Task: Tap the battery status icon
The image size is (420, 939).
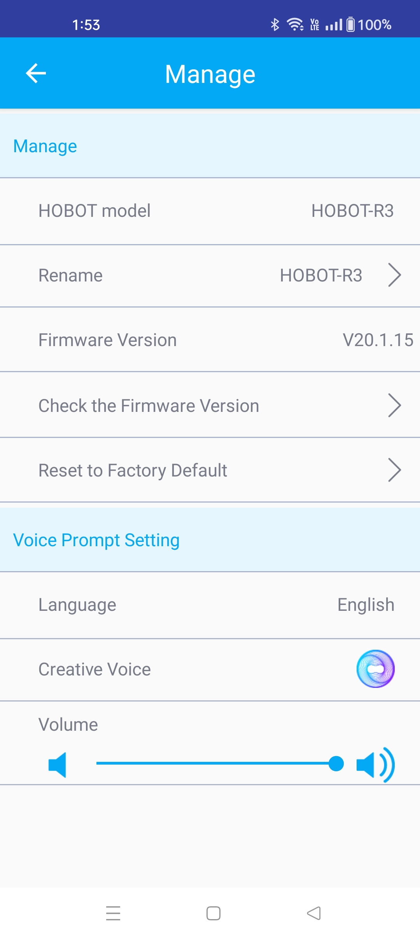Action: tap(350, 25)
